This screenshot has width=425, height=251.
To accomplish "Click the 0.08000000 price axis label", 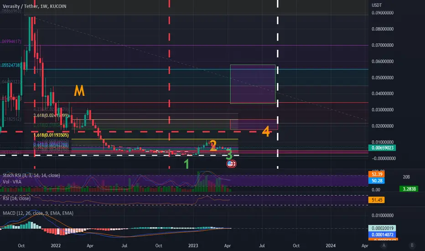I will tap(383, 29).
